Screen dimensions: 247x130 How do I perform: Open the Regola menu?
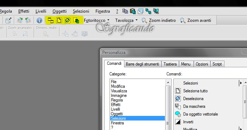(x=6, y=11)
